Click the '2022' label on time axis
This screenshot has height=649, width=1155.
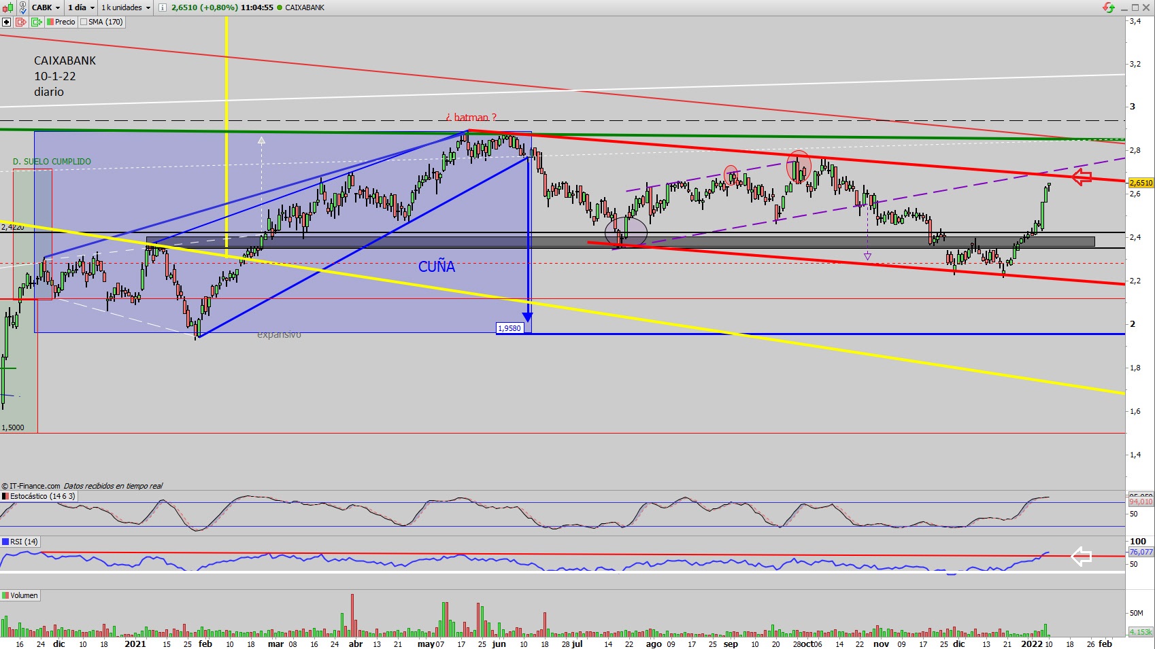(1032, 644)
